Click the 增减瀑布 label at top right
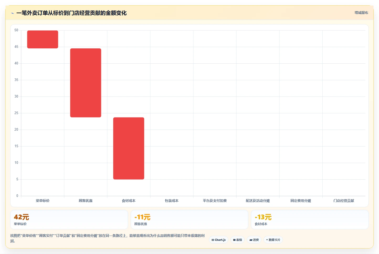This screenshot has width=379, height=254. point(361,13)
